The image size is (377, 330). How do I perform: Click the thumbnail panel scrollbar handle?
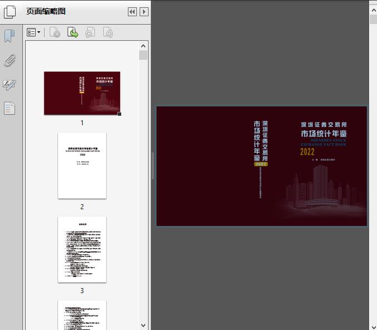coord(144,55)
